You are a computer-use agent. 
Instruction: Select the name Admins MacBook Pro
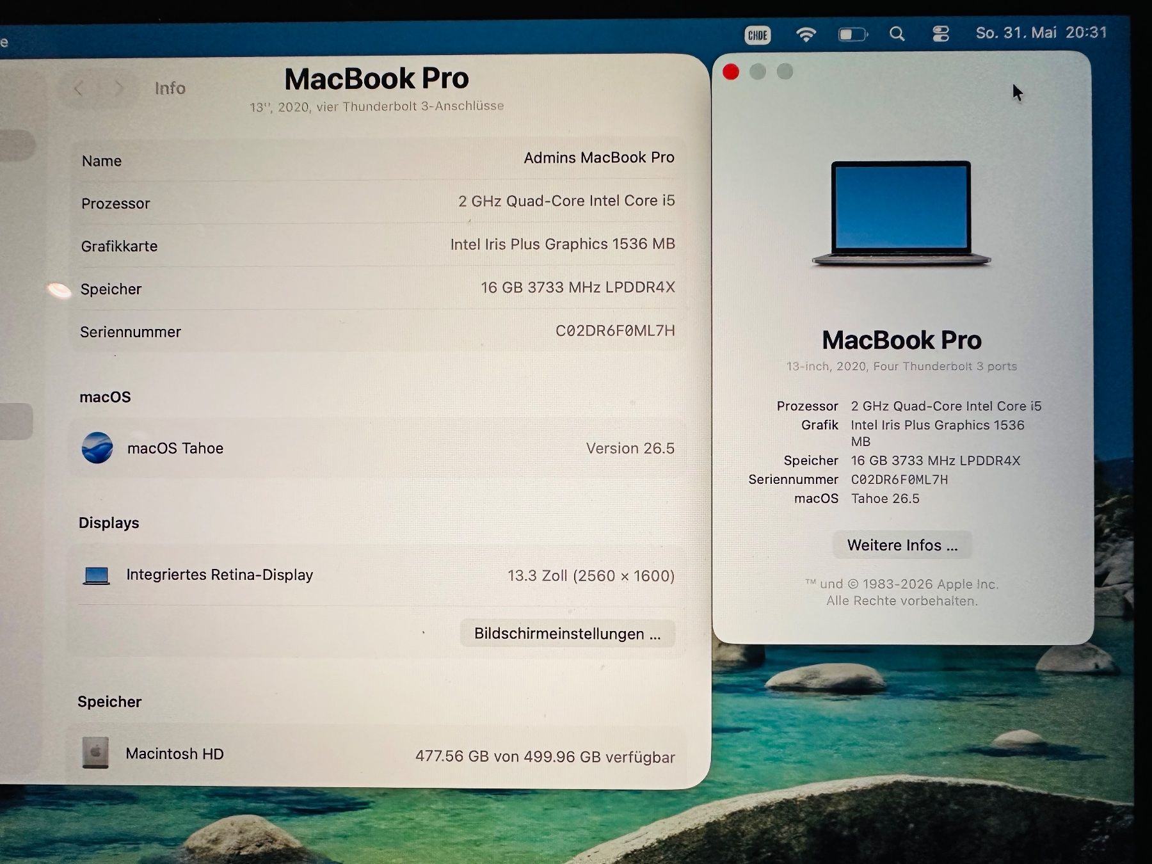pos(599,157)
